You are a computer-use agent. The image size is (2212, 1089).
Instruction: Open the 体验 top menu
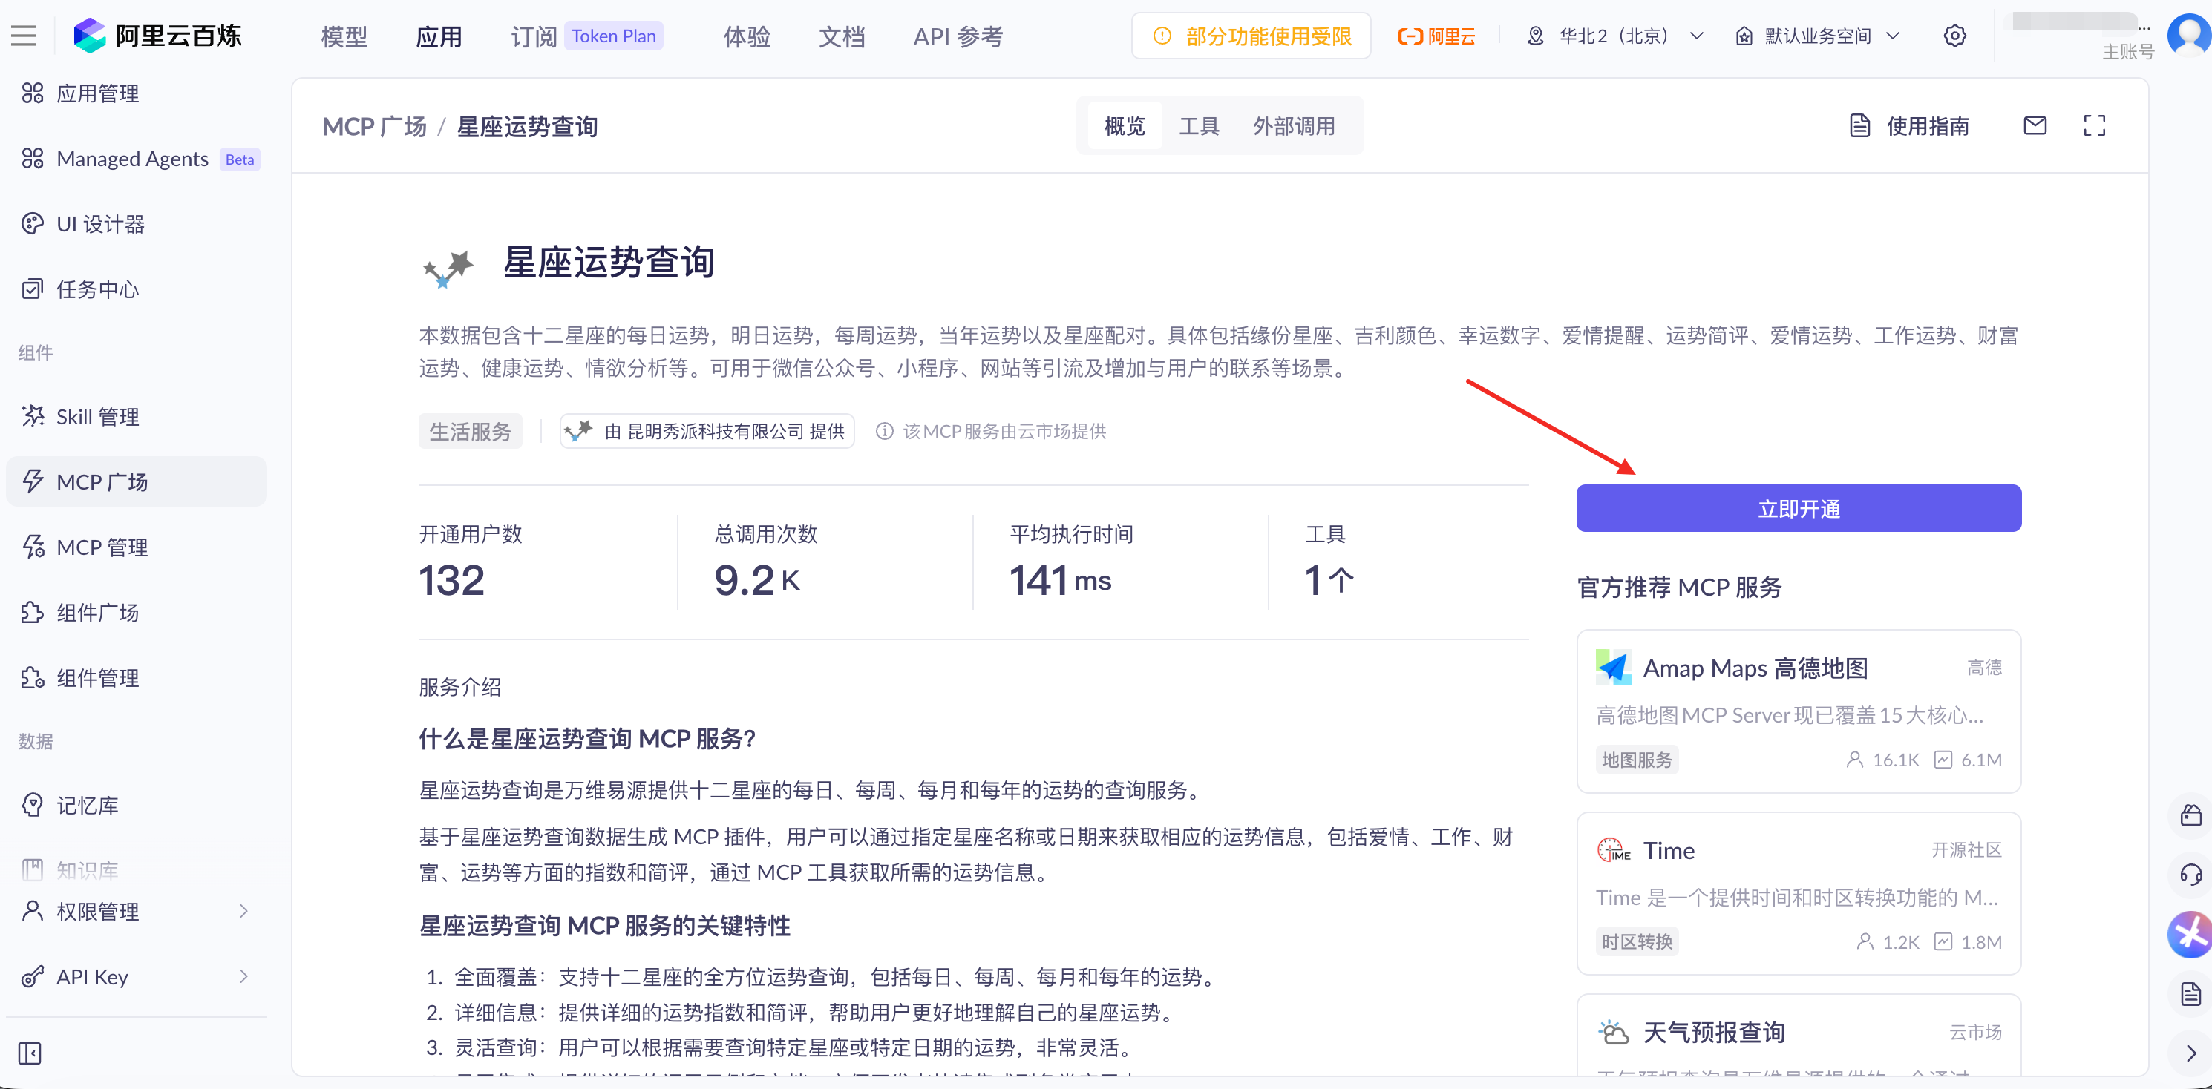click(x=746, y=37)
